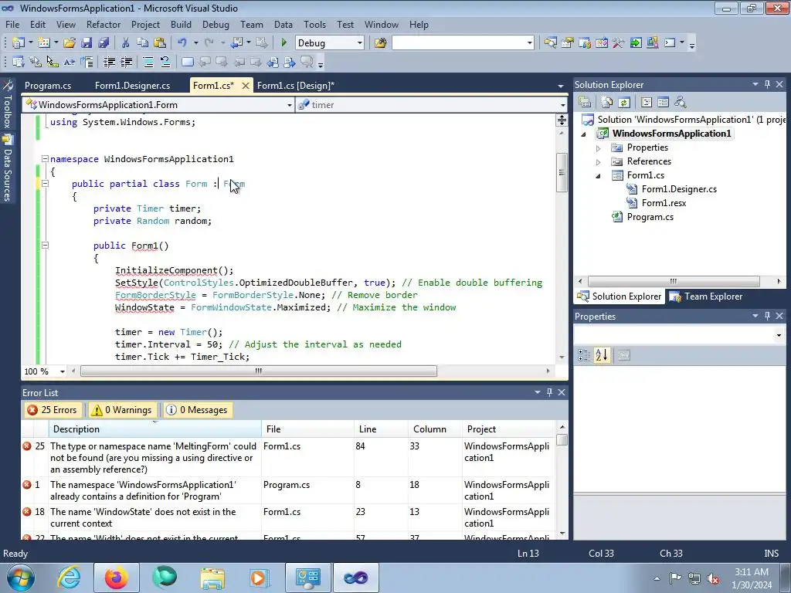Click View Class Diagram icon in Solution Explorer
791x593 pixels.
coord(681,103)
